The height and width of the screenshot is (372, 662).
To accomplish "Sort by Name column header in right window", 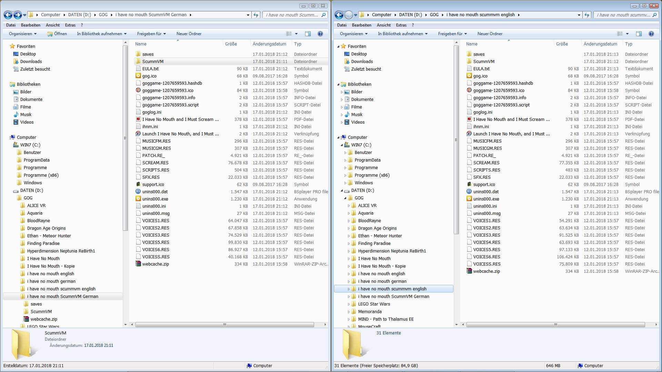I will pyautogui.click(x=509, y=44).
